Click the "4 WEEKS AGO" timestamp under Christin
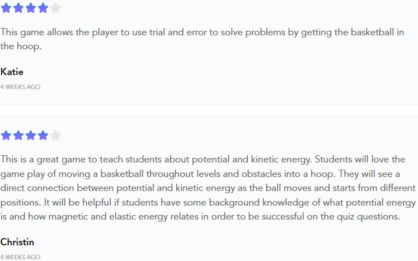The image size is (418, 261). coord(20,257)
